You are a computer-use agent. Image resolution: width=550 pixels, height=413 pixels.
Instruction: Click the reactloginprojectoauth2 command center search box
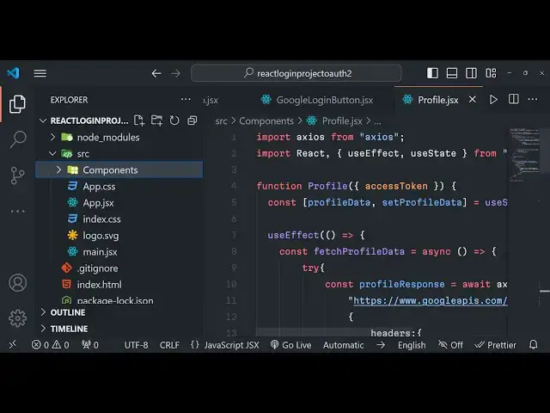[296, 73]
